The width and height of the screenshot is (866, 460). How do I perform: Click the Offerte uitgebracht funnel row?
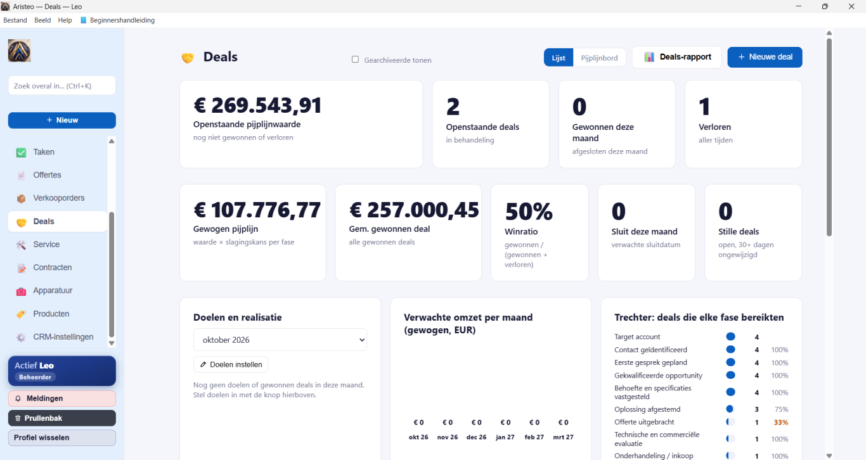point(702,422)
